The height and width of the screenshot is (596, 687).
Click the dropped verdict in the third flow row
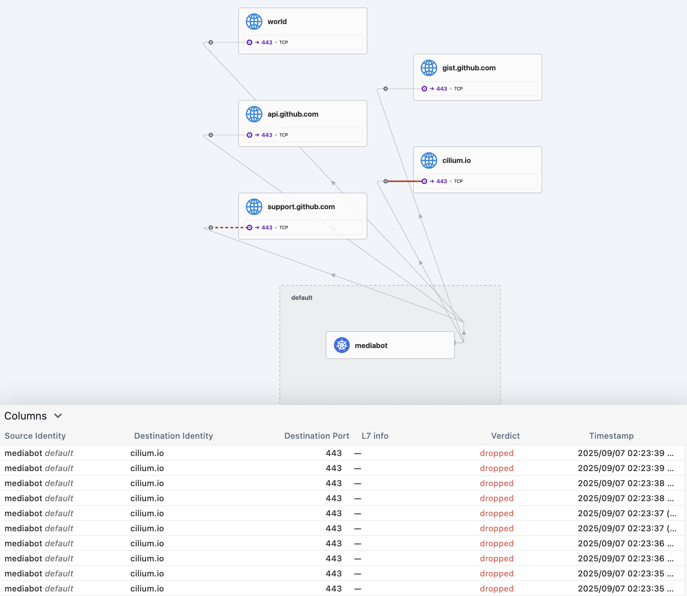point(497,483)
